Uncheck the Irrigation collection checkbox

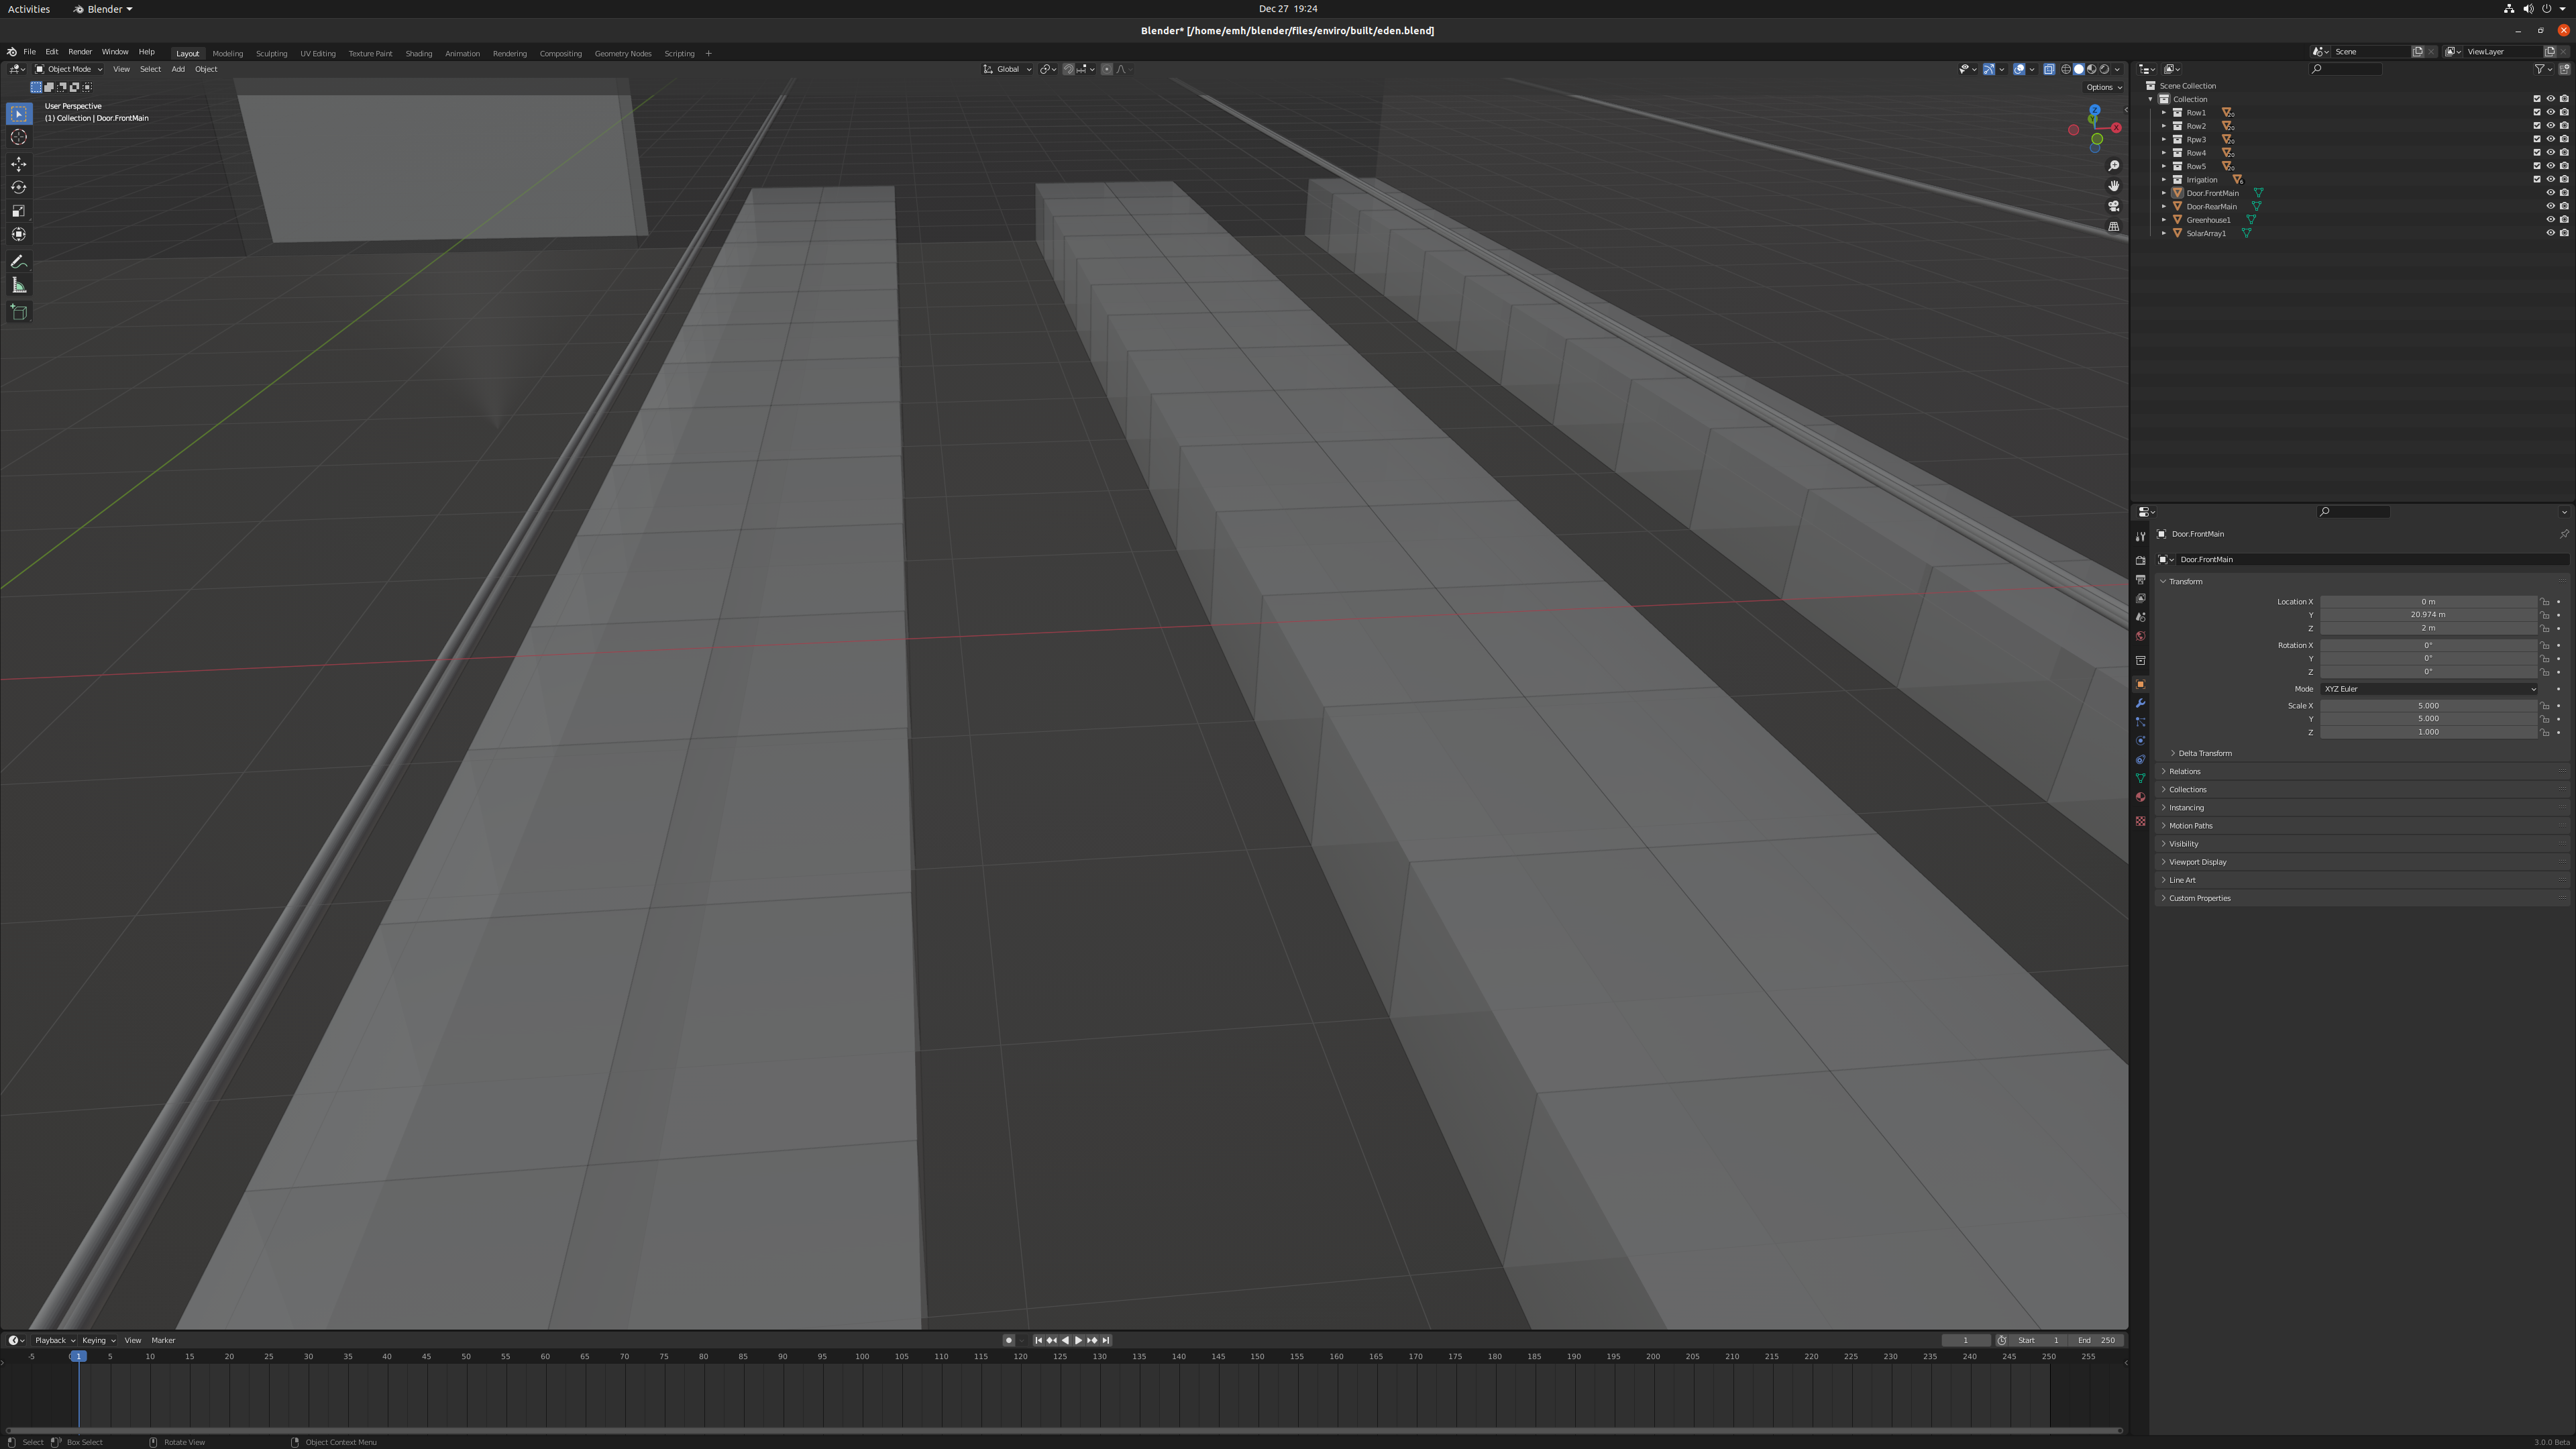coord(2536,180)
